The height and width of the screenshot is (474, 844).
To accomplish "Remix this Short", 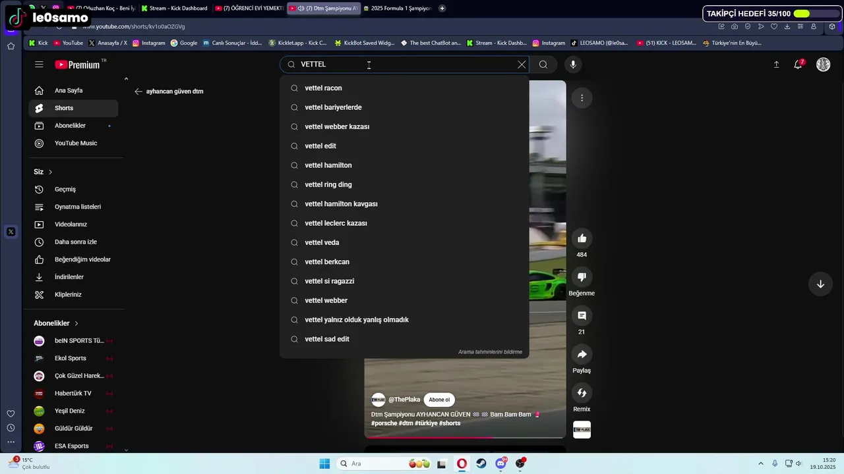I will click(582, 393).
